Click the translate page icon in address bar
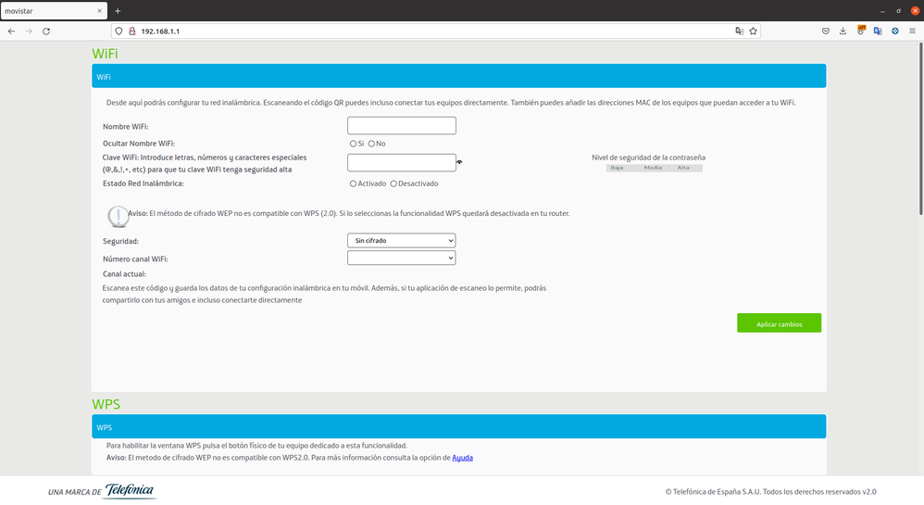924x505 pixels. (x=739, y=32)
